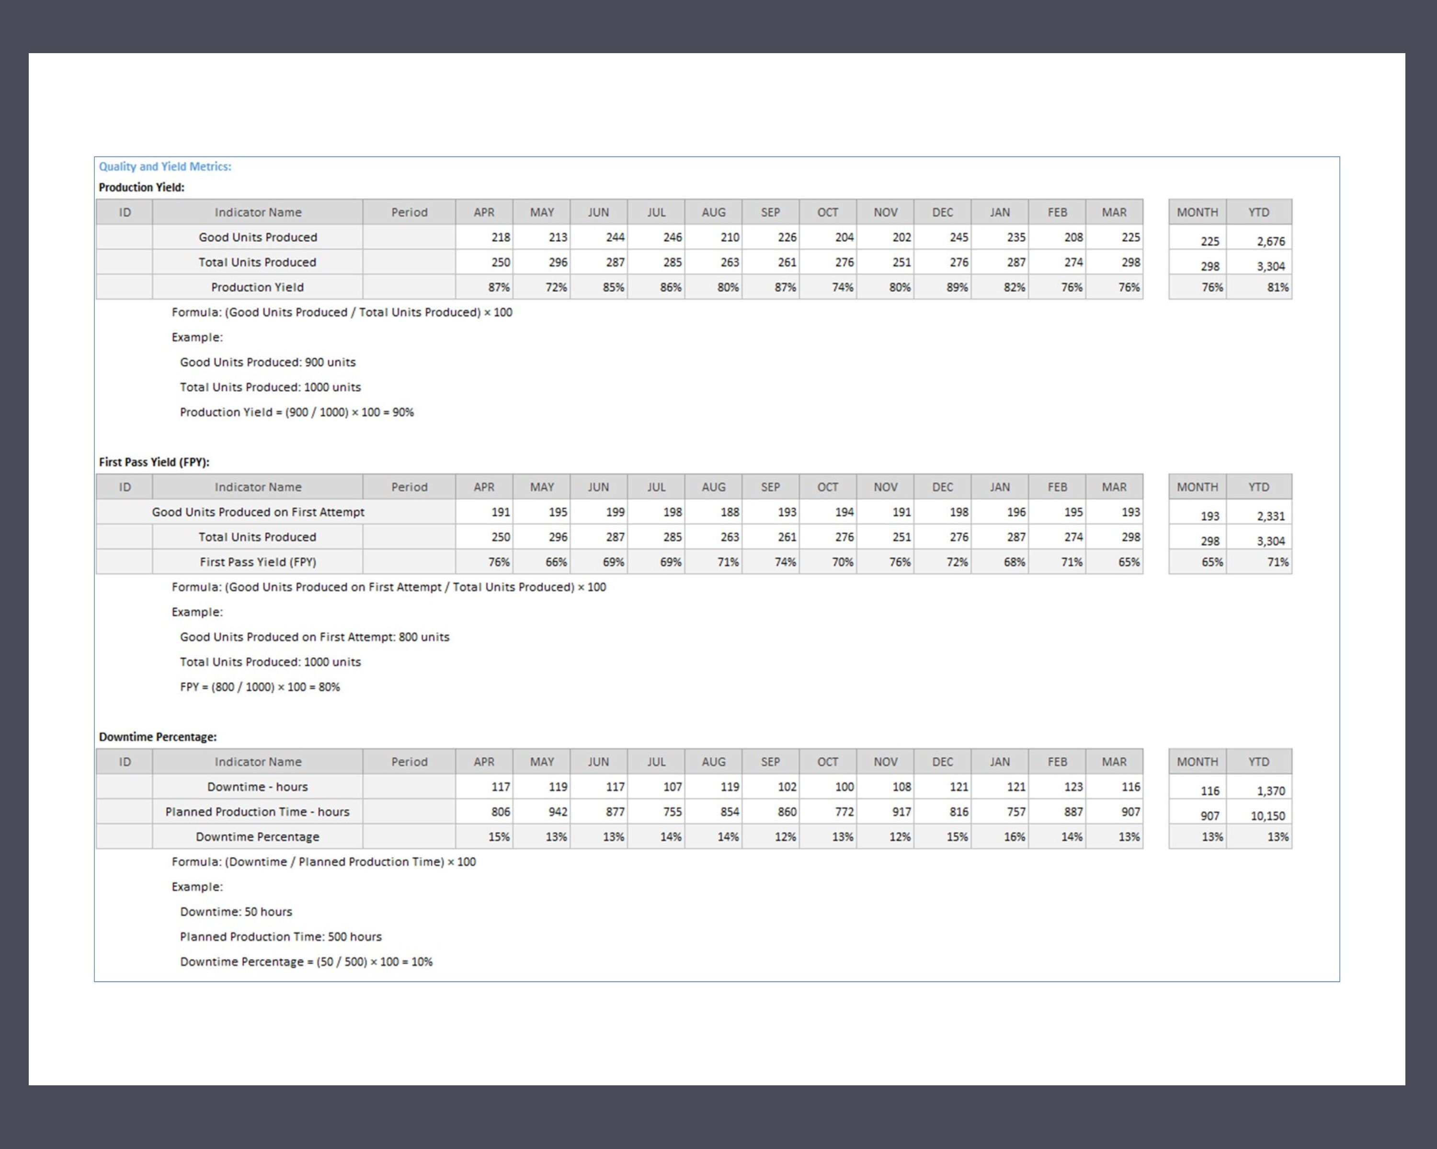
Task: Click the YTD total 2,676 for Good Units Produced
Action: (x=1270, y=241)
